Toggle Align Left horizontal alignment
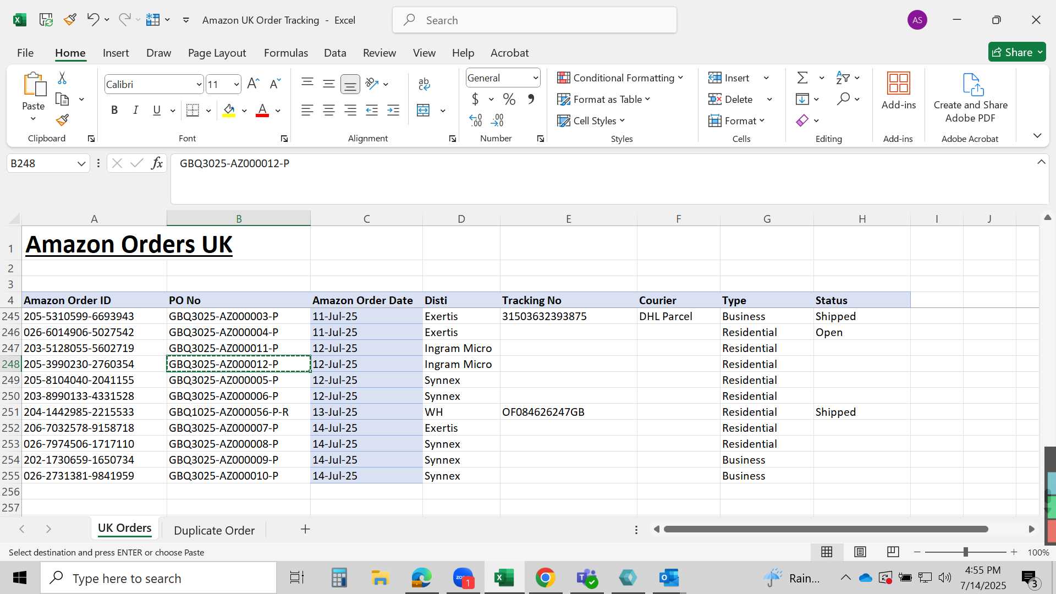Viewport: 1056px width, 594px height. tap(307, 110)
